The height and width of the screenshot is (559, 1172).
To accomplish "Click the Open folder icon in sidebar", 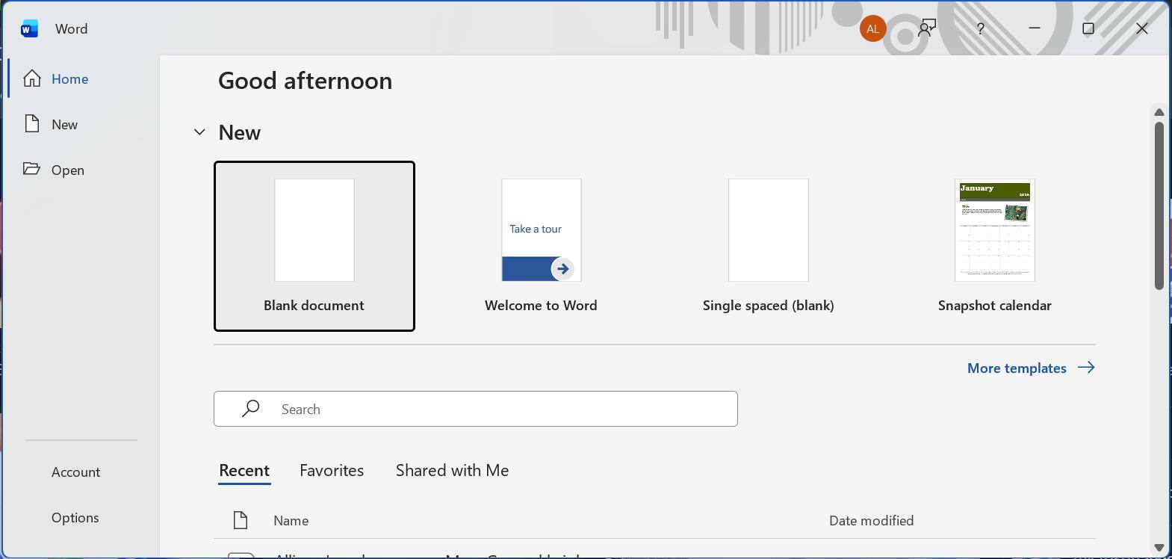I will [31, 170].
